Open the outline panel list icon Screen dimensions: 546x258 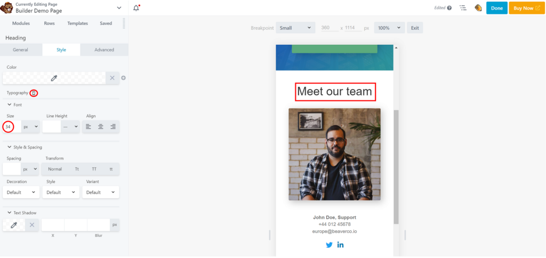click(463, 7)
